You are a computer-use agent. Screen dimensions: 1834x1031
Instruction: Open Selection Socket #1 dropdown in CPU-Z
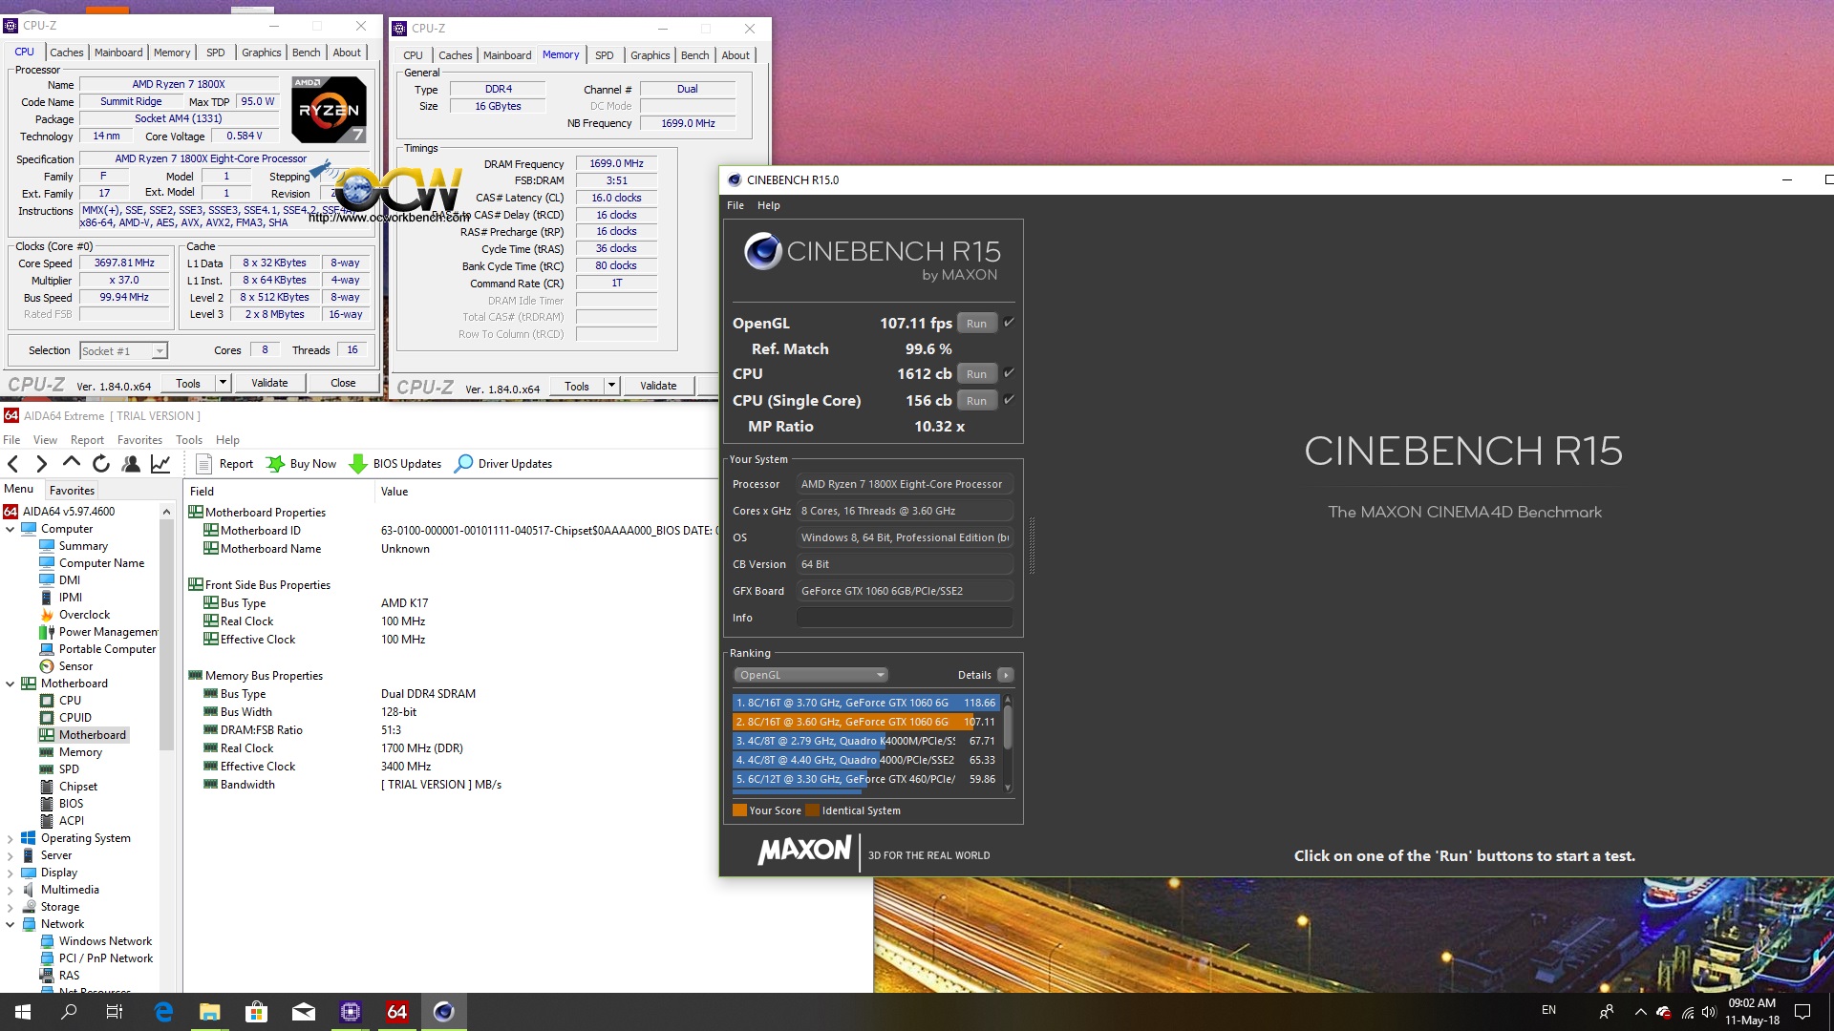click(x=123, y=351)
